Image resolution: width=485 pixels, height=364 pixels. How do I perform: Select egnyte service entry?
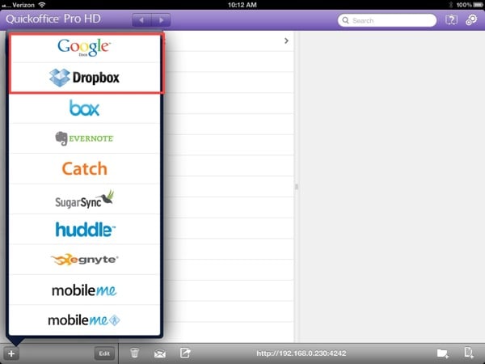(84, 260)
